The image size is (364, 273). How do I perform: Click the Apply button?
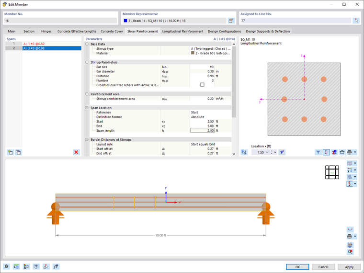(349, 267)
